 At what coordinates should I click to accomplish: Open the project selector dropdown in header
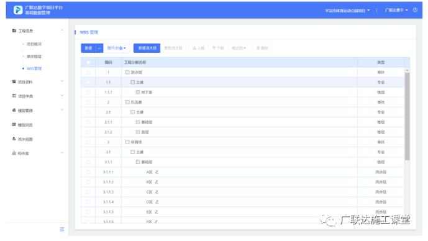pyautogui.click(x=347, y=11)
